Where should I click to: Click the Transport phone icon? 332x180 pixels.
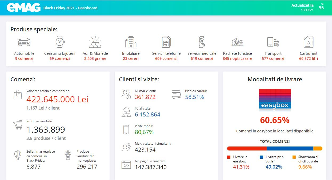pyautogui.click(x=273, y=42)
